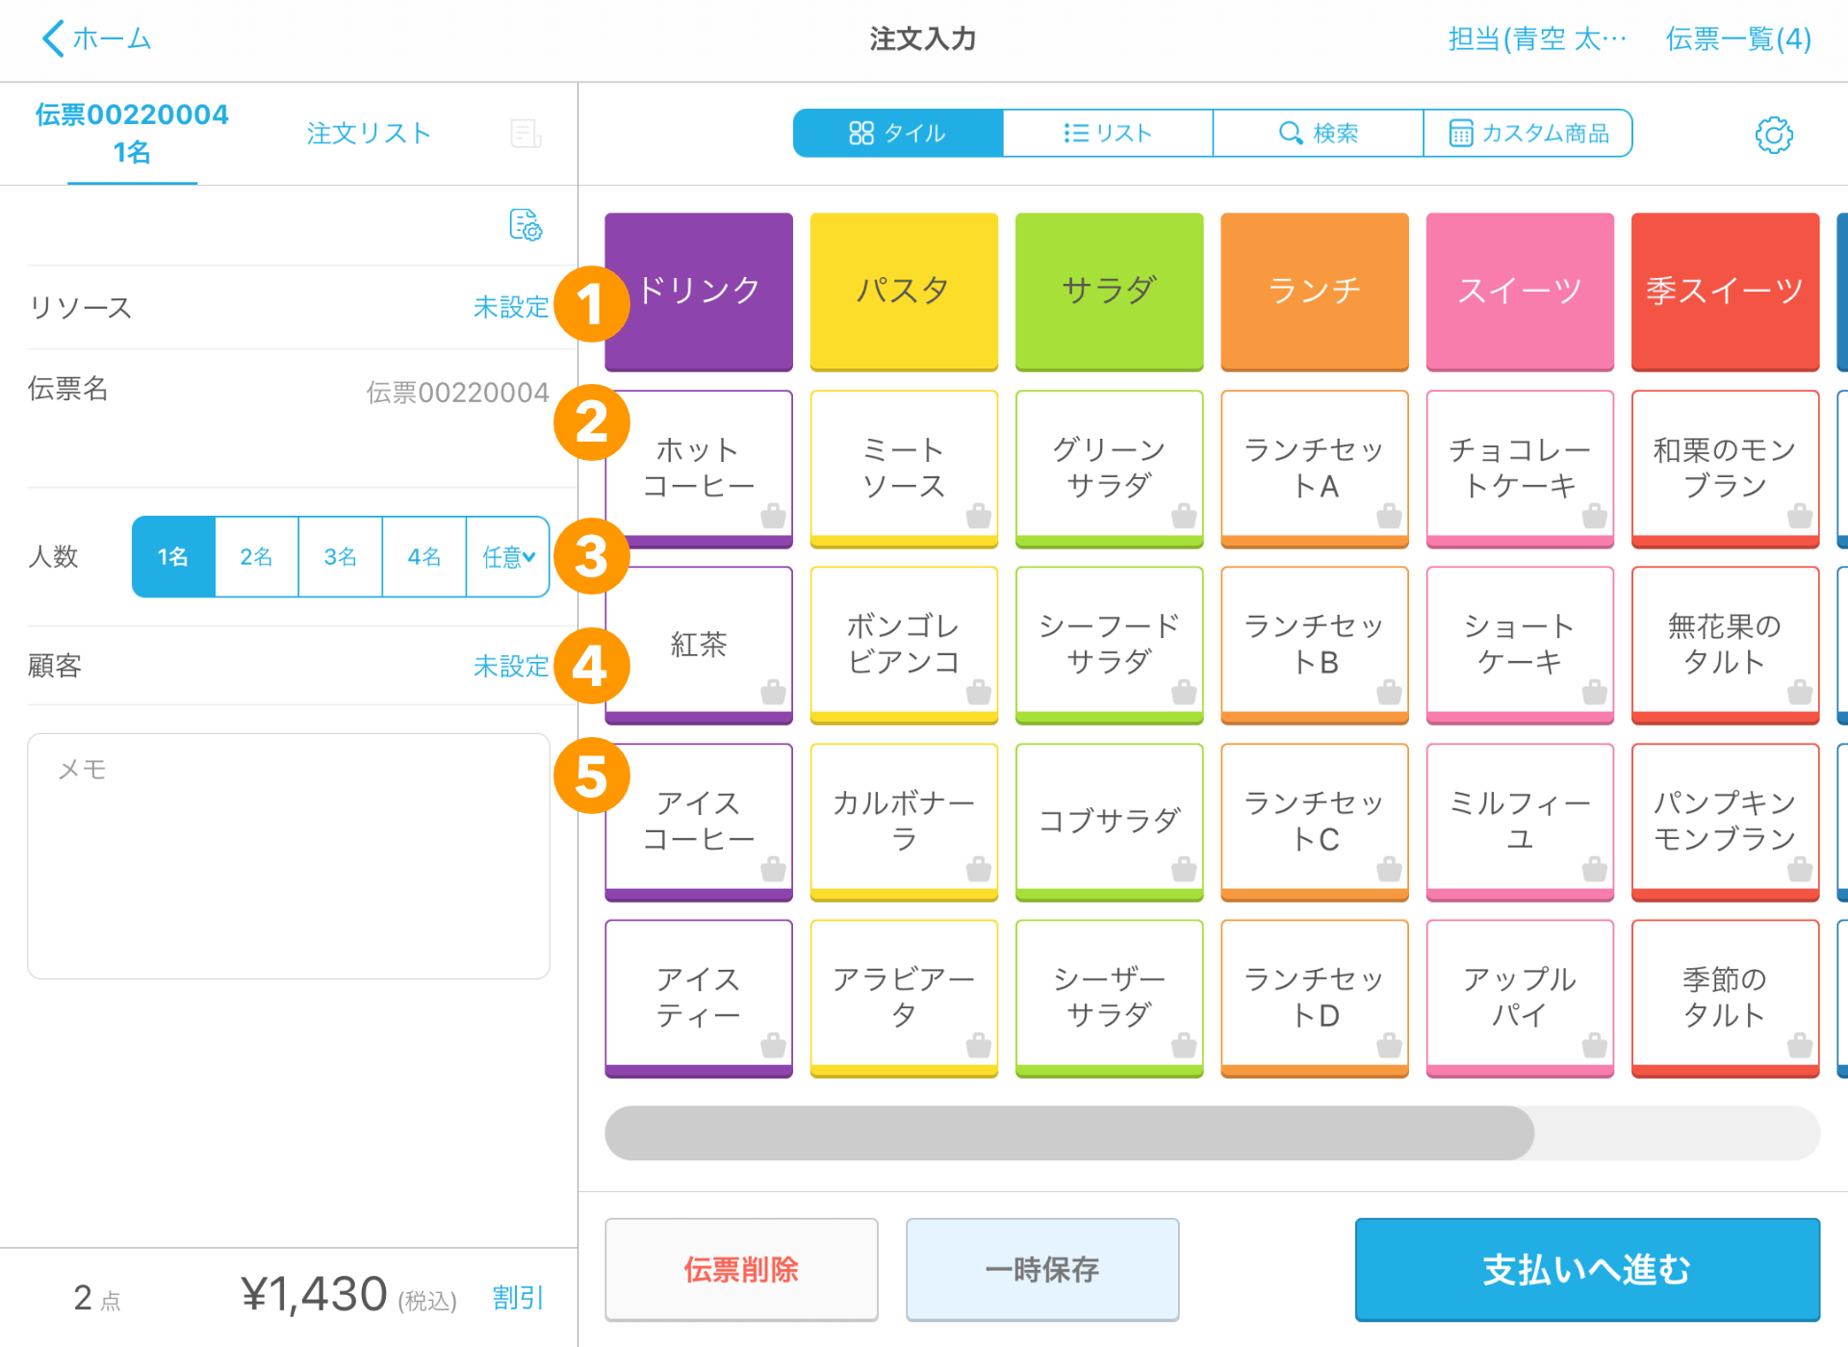Screen dimensions: 1848x1347
Task: Click basket icon on ランチセットA tile
Action: [1389, 516]
